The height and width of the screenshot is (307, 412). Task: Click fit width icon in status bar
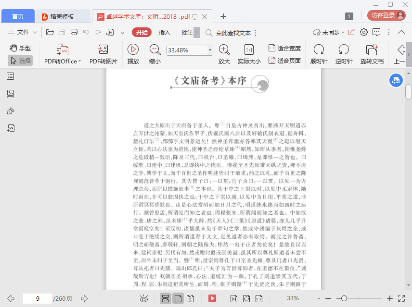(x=259, y=298)
